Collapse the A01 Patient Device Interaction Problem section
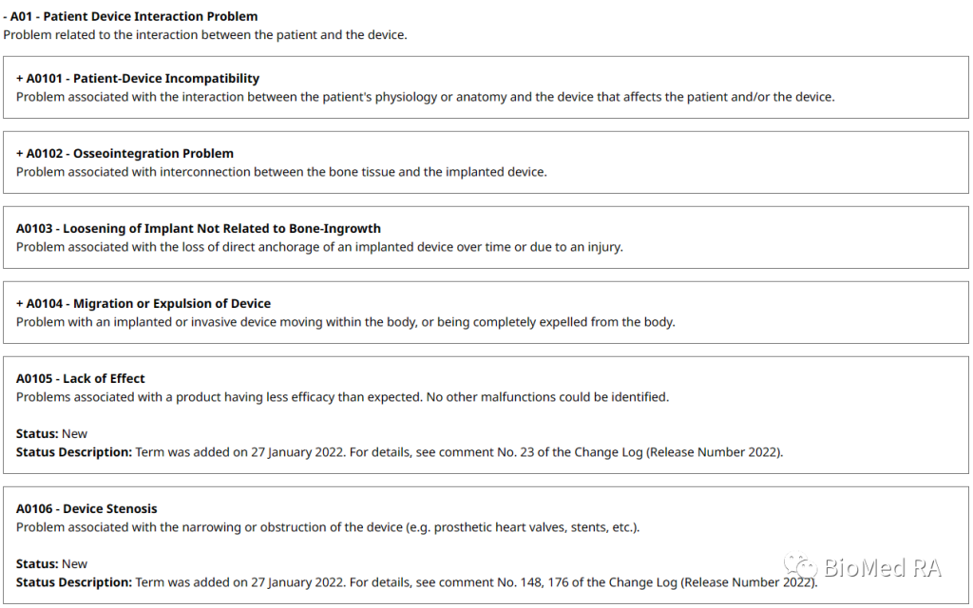973x608 pixels. (x=6, y=16)
